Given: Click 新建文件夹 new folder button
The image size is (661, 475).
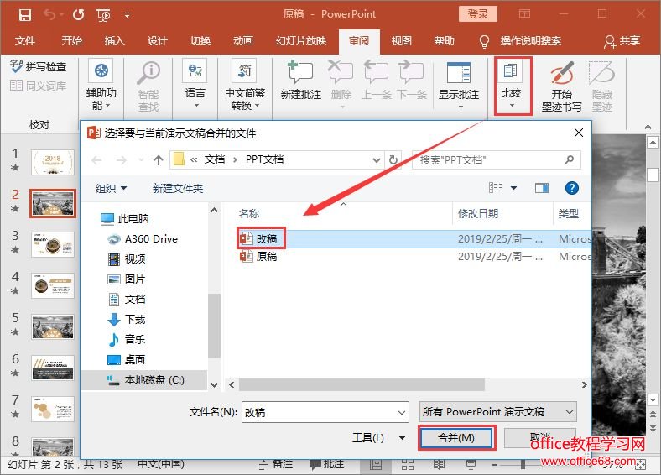Looking at the screenshot, I should [x=178, y=188].
